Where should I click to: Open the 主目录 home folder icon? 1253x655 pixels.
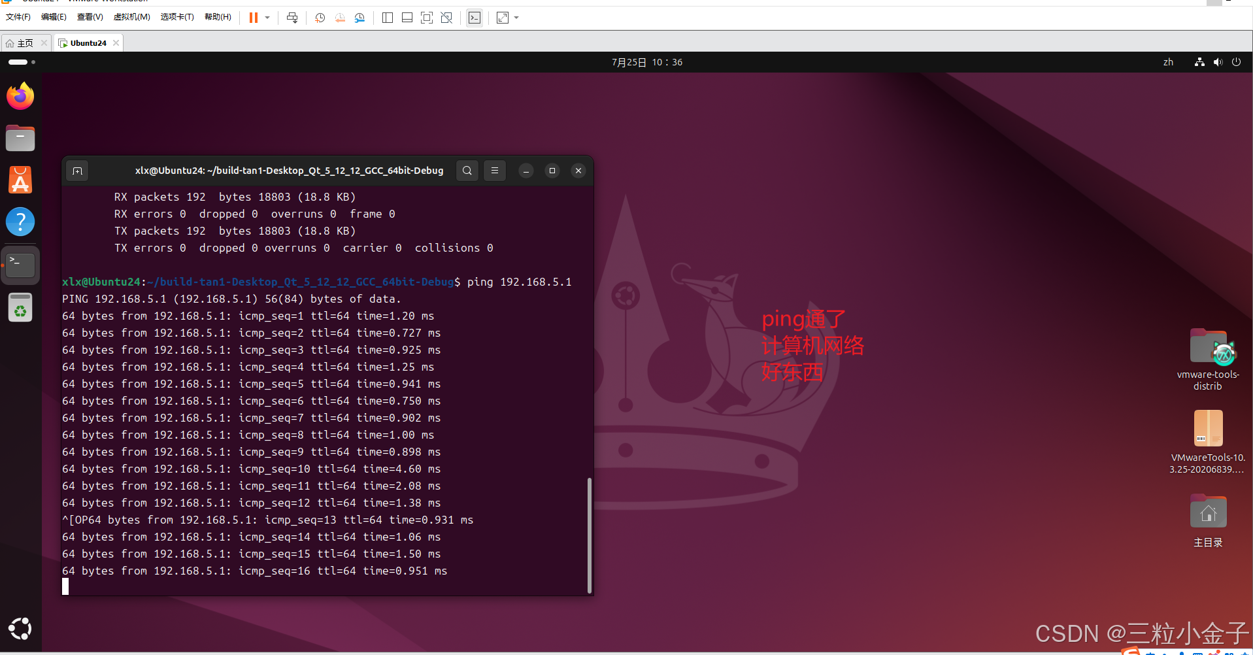pyautogui.click(x=1207, y=521)
